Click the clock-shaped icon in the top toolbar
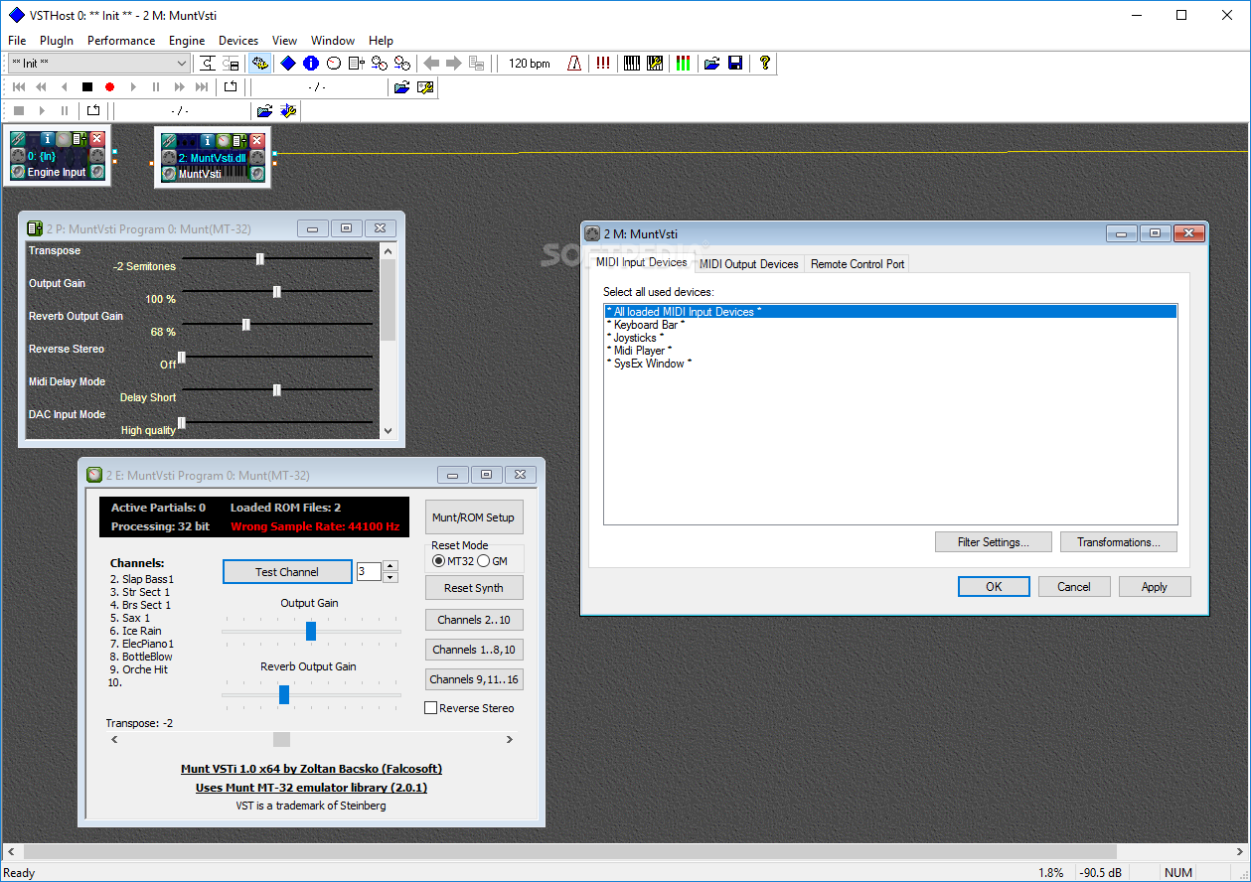Screen dimensions: 1251x882 [x=333, y=63]
